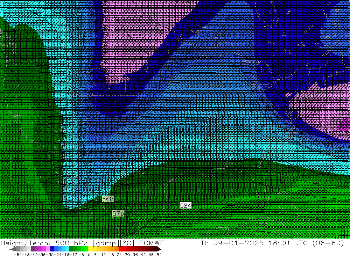The width and height of the screenshot is (350, 256).
Task: Click the '54' legend value
Action: [159, 255]
